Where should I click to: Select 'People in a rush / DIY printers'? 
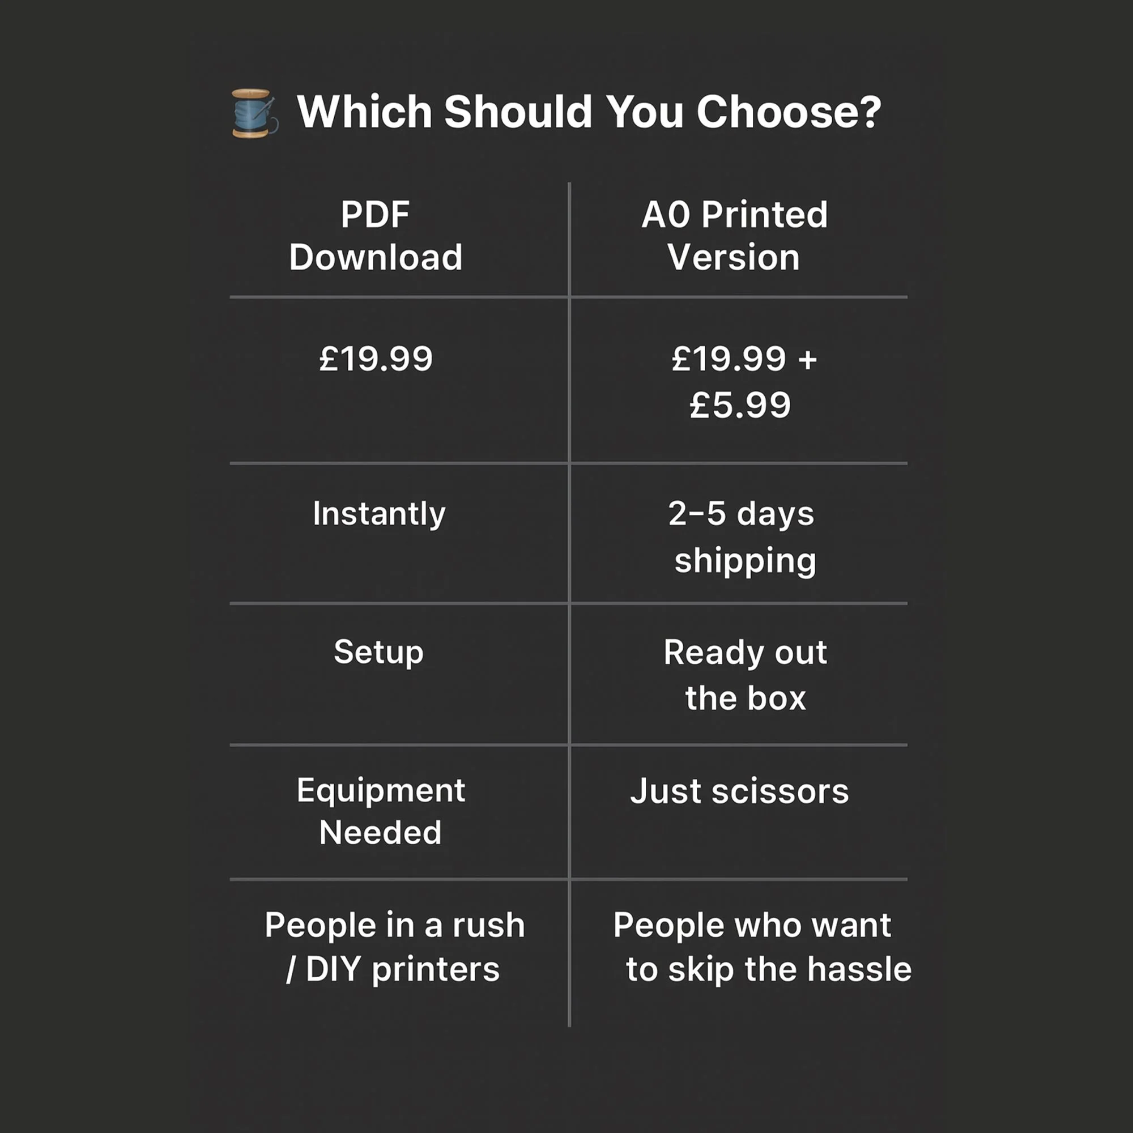click(394, 947)
